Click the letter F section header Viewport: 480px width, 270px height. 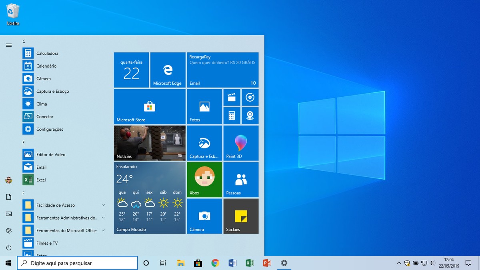coord(24,193)
